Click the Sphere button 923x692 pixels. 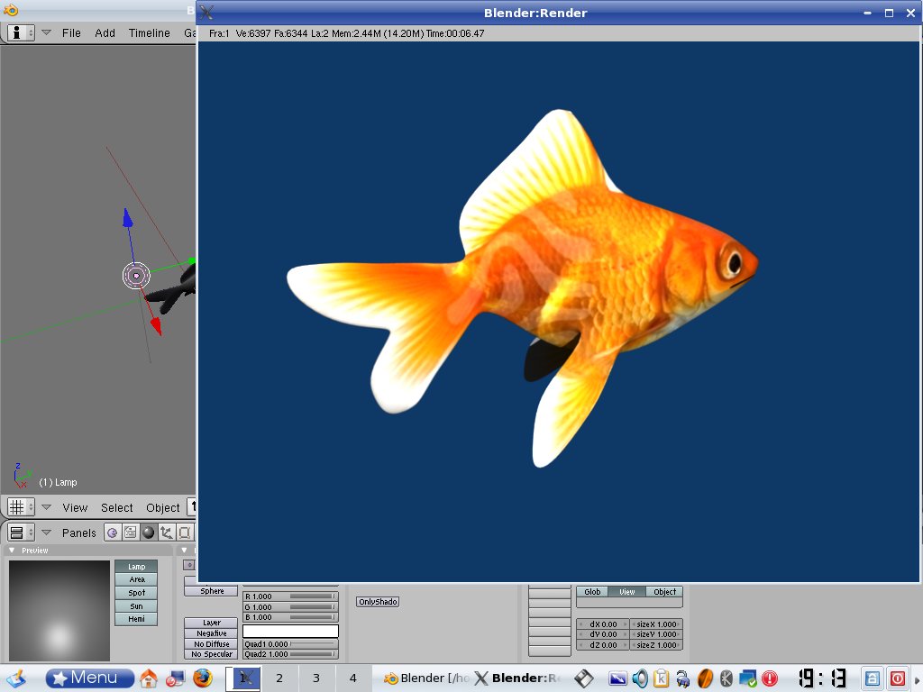tap(212, 591)
